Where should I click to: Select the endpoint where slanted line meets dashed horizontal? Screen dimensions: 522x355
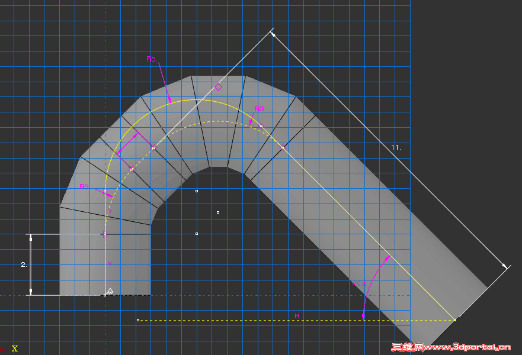[455, 319]
